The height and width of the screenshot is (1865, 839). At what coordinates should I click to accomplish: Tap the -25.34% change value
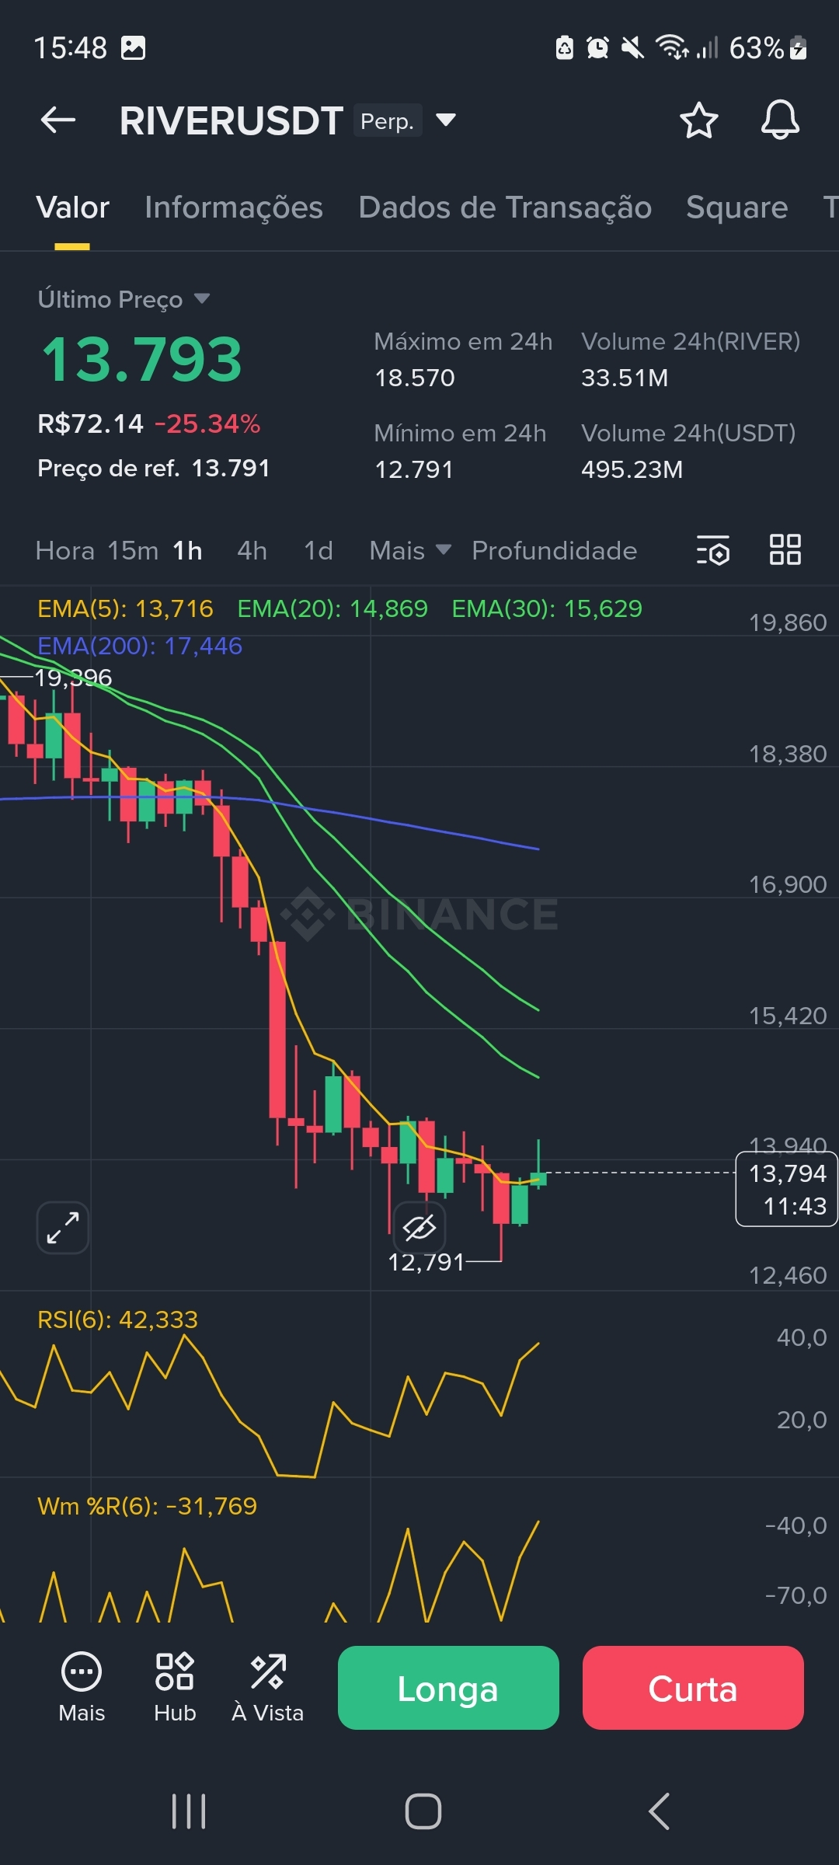tap(207, 424)
